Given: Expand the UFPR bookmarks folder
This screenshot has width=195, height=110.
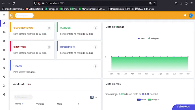Looking at the screenshot, I should point(129,9).
